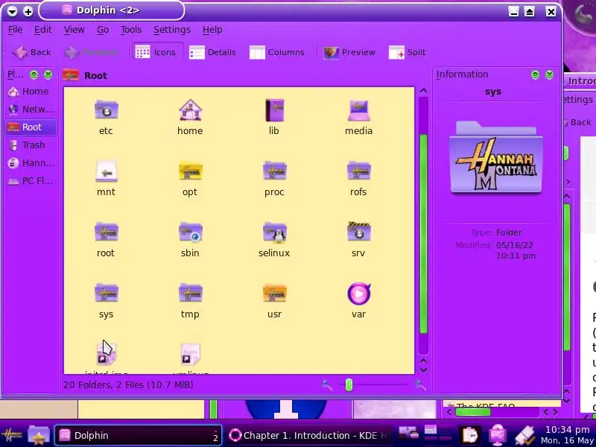This screenshot has width=596, height=447.
Task: Click the sys folder preview thumbnail
Action: click(496, 157)
